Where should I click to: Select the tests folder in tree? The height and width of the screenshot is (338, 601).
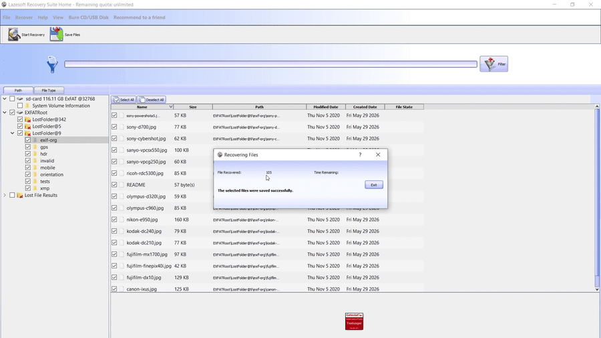[x=45, y=182]
